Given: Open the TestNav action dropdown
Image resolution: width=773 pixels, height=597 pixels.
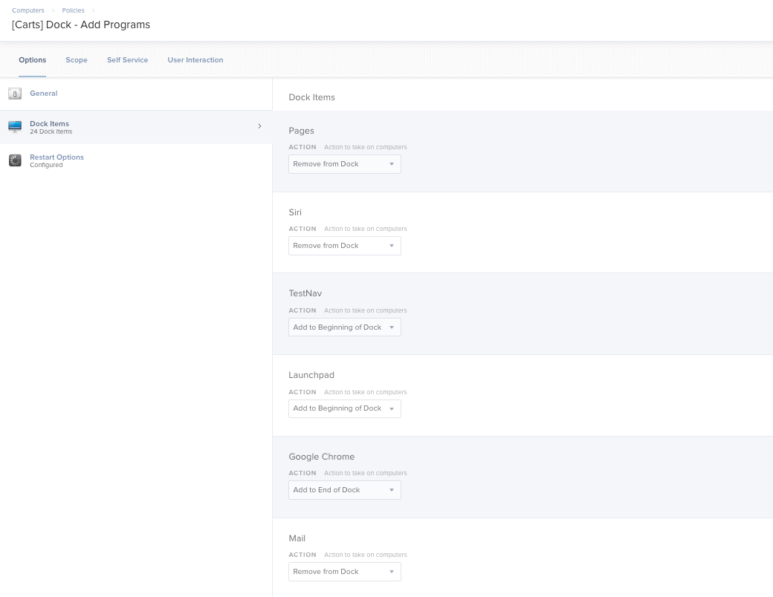Looking at the screenshot, I should coord(345,327).
